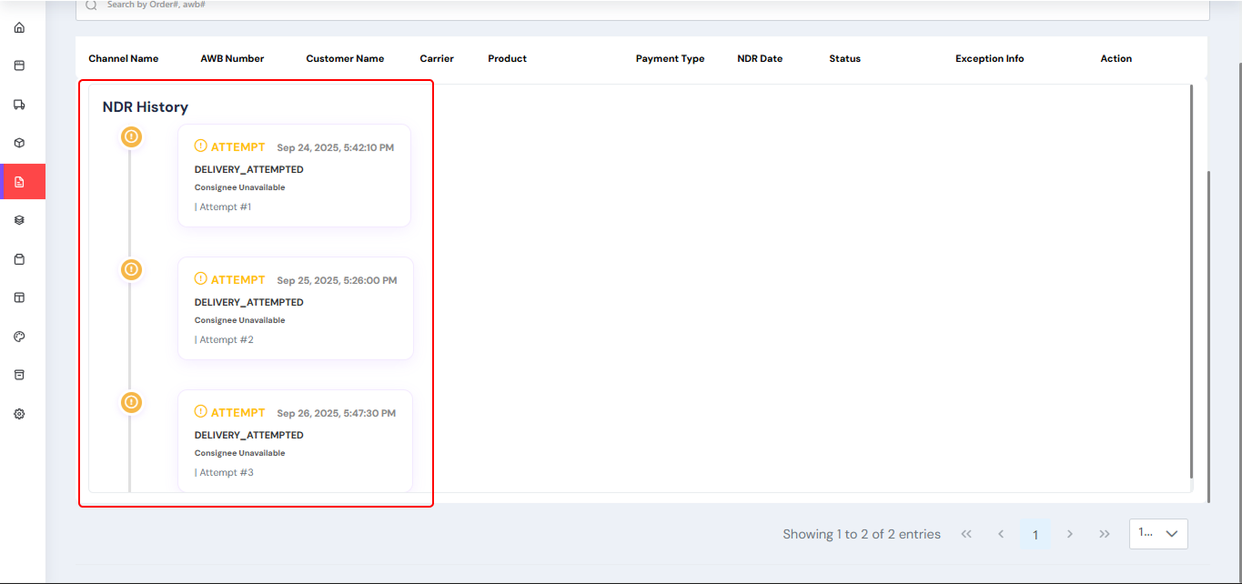The width and height of the screenshot is (1242, 584).
Task: Open the Home icon in sidebar
Action: tap(19, 27)
